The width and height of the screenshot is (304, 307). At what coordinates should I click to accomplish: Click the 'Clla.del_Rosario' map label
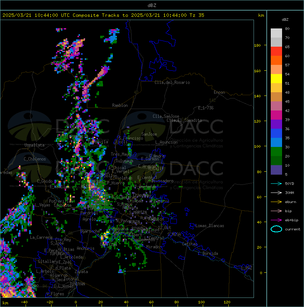(x=172, y=82)
